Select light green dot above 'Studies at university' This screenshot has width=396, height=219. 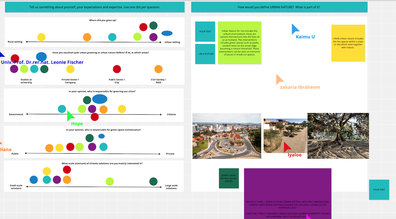pos(24,69)
